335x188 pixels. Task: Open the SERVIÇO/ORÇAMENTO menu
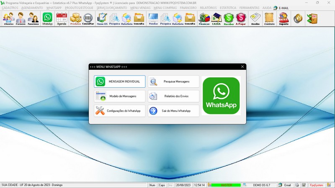point(112,8)
